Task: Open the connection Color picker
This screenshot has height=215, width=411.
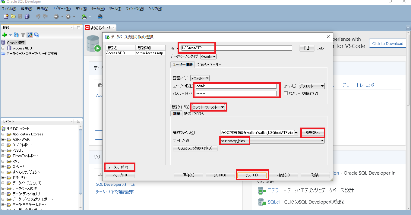Action: point(307,48)
